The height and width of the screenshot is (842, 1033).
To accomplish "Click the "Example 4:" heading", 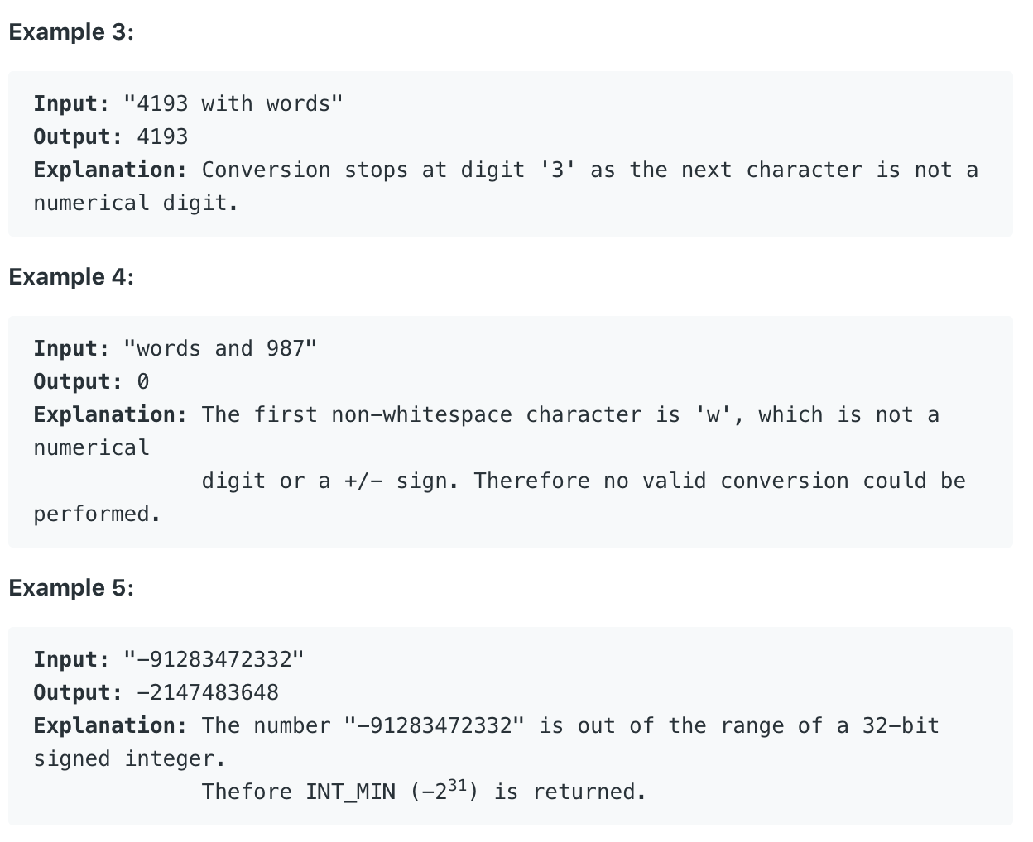I will tap(71, 277).
